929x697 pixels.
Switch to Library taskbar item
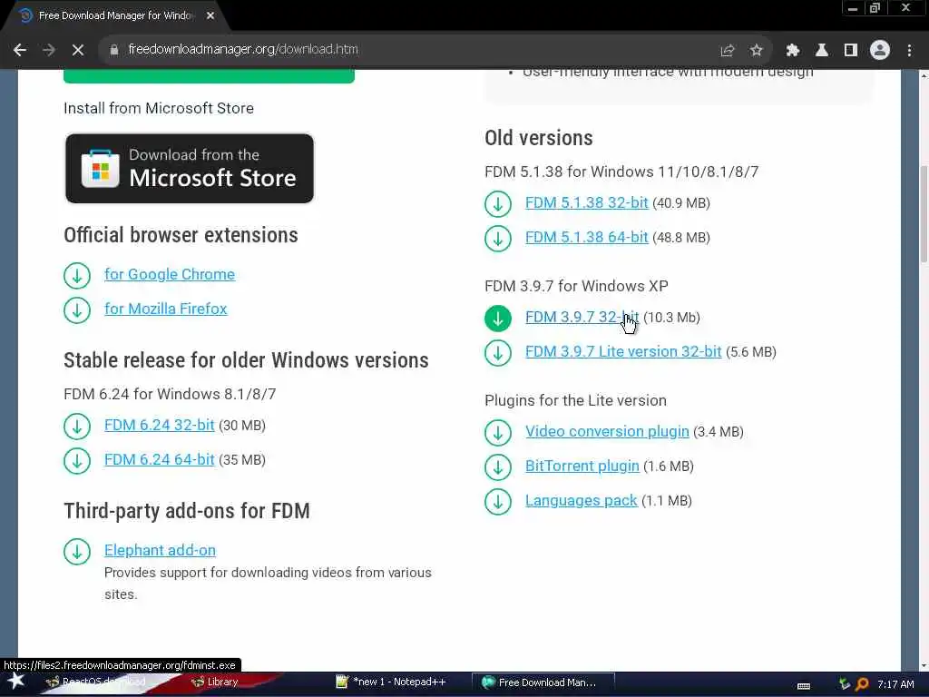(x=215, y=682)
